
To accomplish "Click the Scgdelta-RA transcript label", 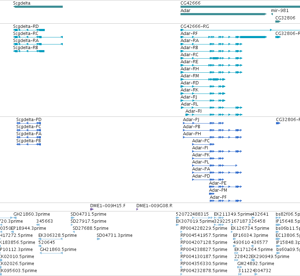I will coord(26,41).
